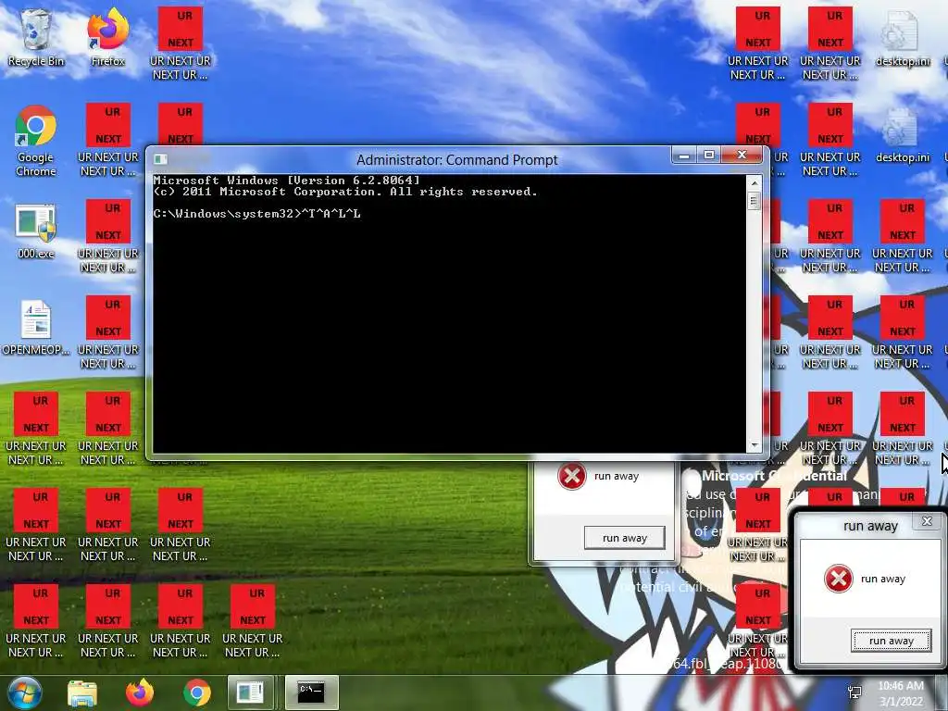The width and height of the screenshot is (948, 711).
Task: Close the Administrator Command Prompt window
Action: (742, 156)
